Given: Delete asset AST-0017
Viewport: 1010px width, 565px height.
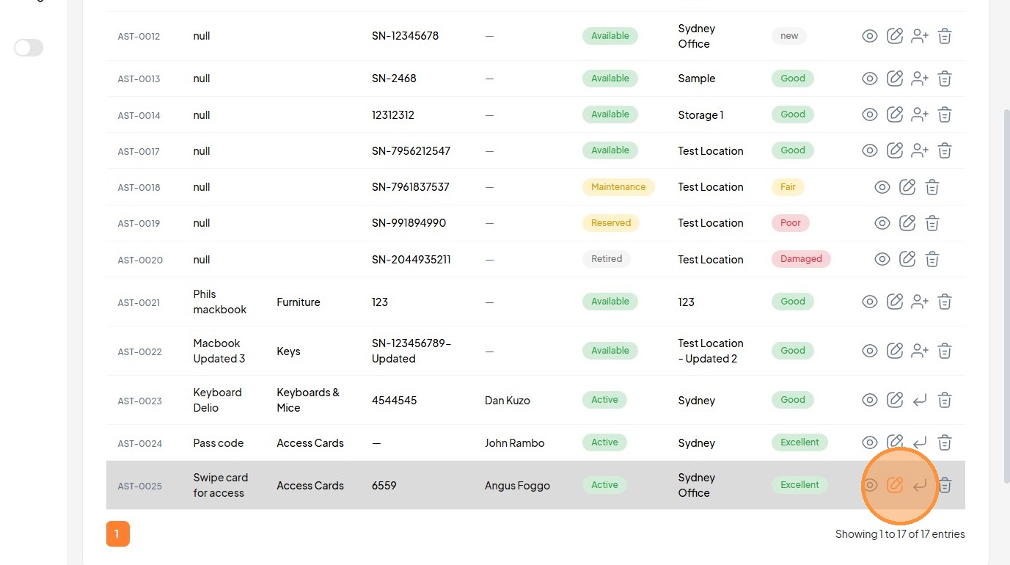Looking at the screenshot, I should tap(945, 150).
